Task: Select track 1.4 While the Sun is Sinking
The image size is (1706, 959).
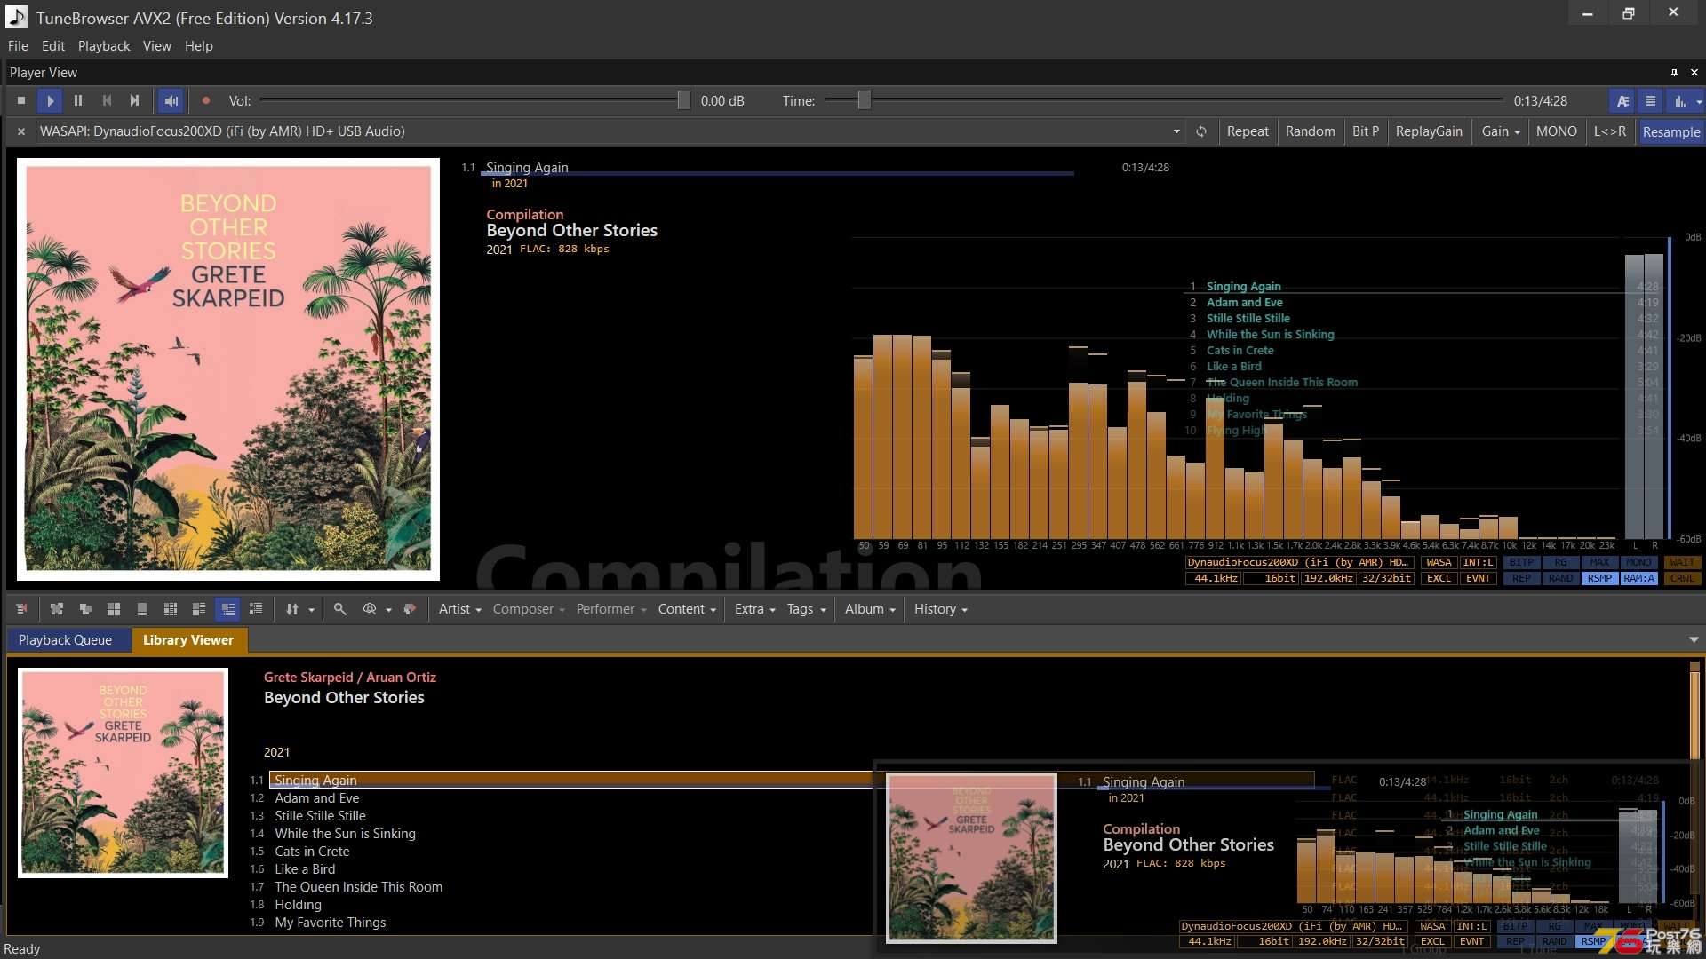Action: (x=345, y=834)
